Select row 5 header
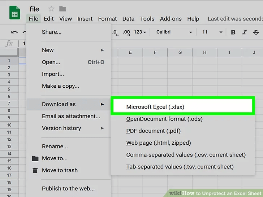The width and height of the screenshot is (263, 197). [x=9, y=89]
